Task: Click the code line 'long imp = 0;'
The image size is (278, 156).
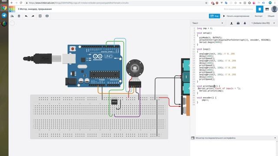Action: tap(205, 28)
